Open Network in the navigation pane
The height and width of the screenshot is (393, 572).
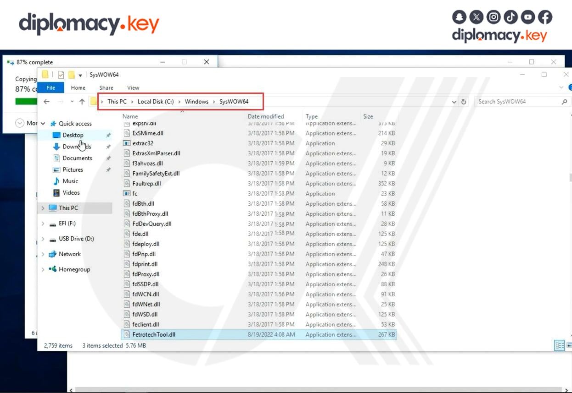click(70, 254)
